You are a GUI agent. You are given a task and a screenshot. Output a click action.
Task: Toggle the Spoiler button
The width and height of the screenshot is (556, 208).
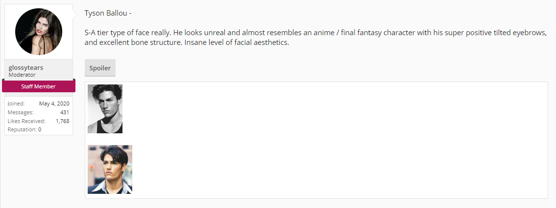coord(100,68)
